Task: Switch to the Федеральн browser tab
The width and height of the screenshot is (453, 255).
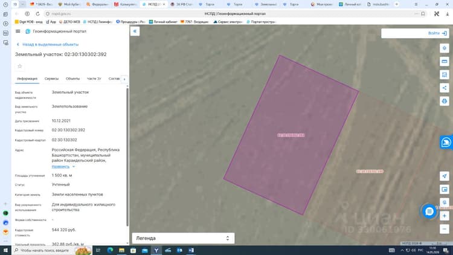Action: (97, 4)
